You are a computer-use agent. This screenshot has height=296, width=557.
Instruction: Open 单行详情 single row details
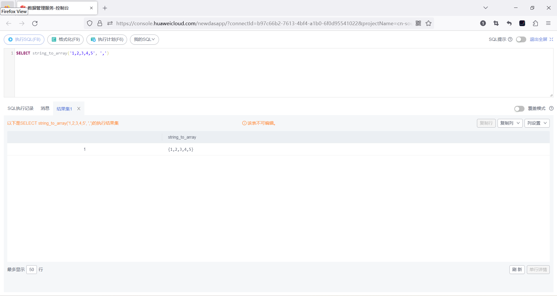[538, 270]
